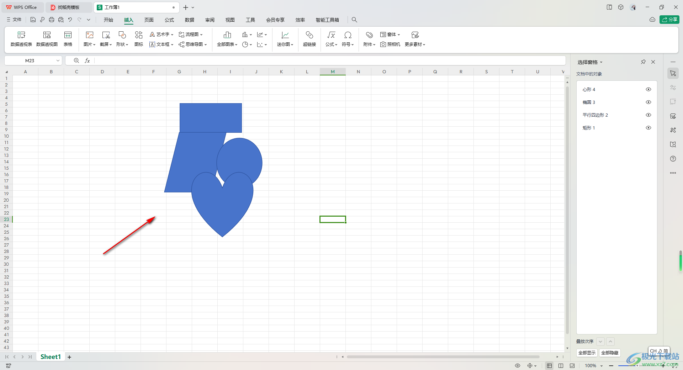Toggle visibility of 心形 4
This screenshot has width=683, height=370.
tap(648, 89)
